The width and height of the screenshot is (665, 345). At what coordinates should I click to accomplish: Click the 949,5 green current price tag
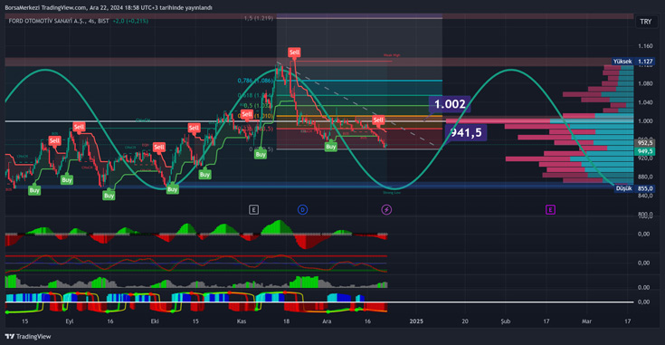tap(645, 151)
